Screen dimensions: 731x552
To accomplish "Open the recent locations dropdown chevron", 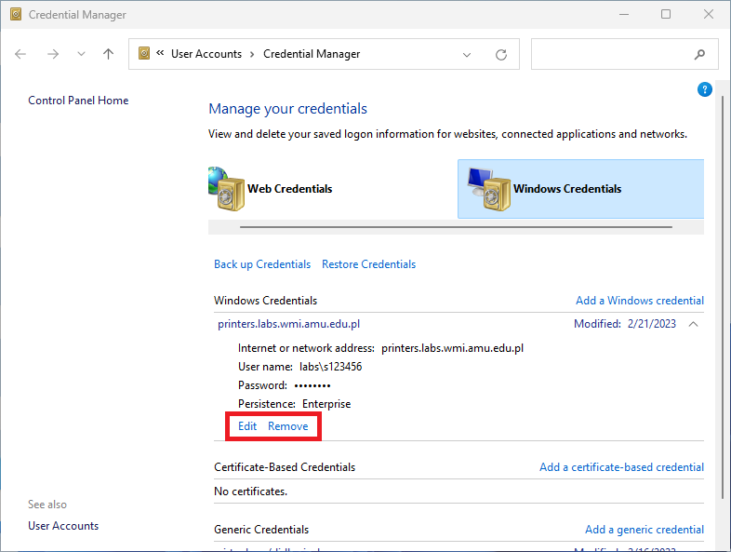I will (x=81, y=54).
